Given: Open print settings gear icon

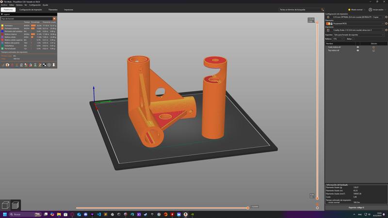Looking at the screenshot, I should tap(386, 17).
